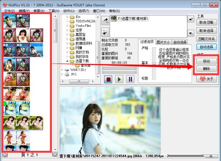Expand the Youku Files folder

(67, 26)
